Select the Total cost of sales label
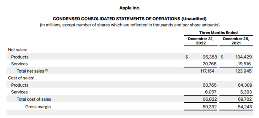Viewport: 259px width, 118px height. click(34, 99)
